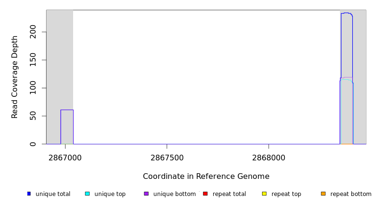Select the 'repeat total' legend label
Image resolution: width=376 pixels, height=205 pixels.
click(229, 194)
